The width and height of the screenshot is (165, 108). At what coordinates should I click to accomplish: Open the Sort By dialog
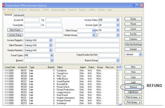click(133, 34)
